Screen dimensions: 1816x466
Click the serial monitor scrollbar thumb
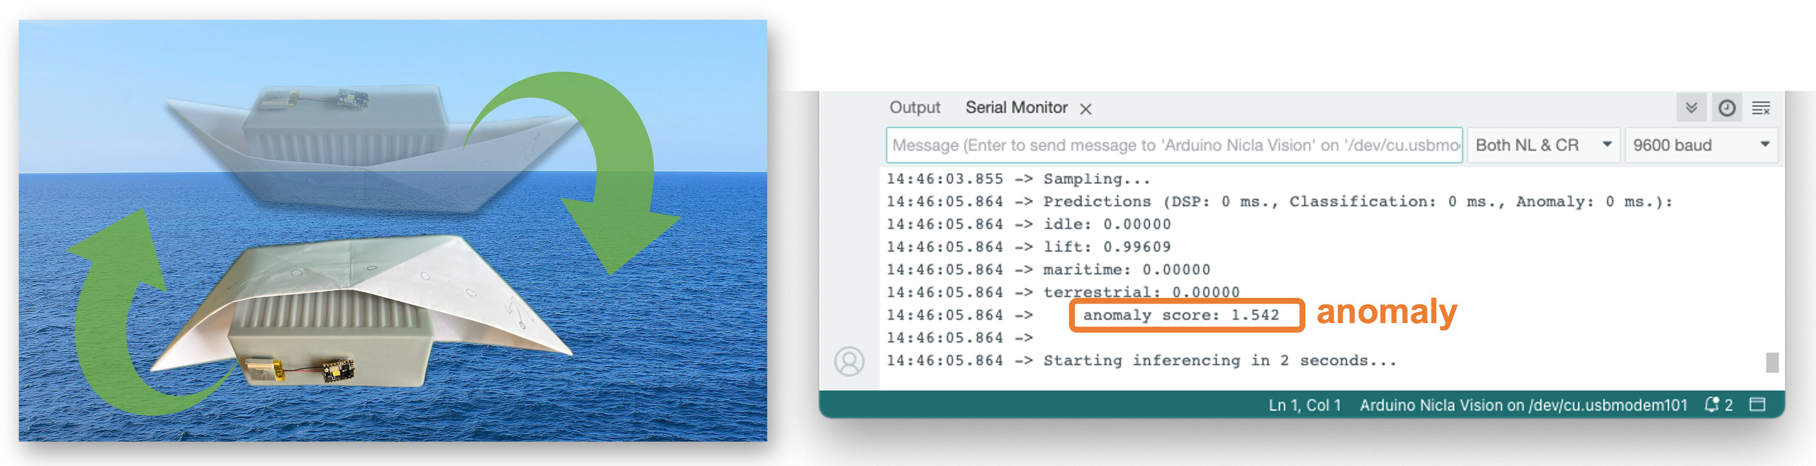(x=1771, y=363)
